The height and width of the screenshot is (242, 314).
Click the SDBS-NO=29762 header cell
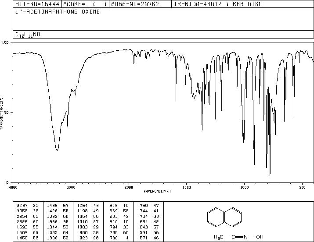pos(140,4)
